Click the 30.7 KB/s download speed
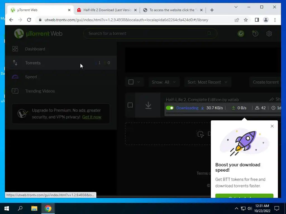Image resolution: width=286 pixels, height=214 pixels. coord(214,108)
